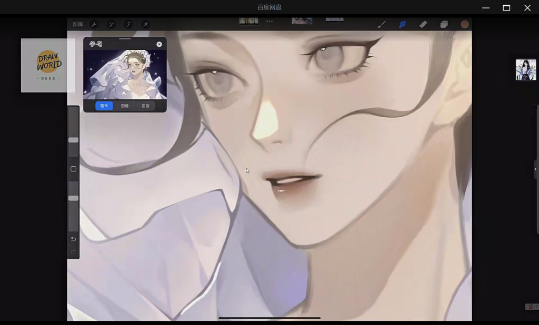
Task: Click the brush size slider handle
Action: click(73, 140)
